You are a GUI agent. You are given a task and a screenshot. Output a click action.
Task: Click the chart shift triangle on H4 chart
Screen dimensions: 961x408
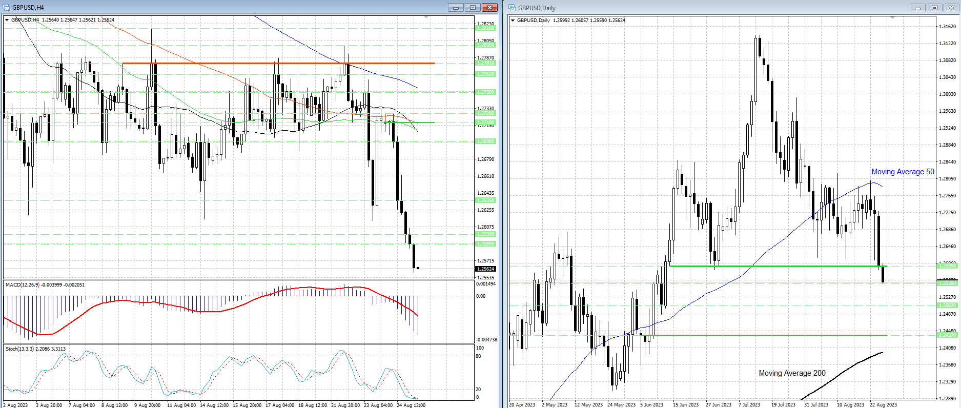click(x=426, y=18)
